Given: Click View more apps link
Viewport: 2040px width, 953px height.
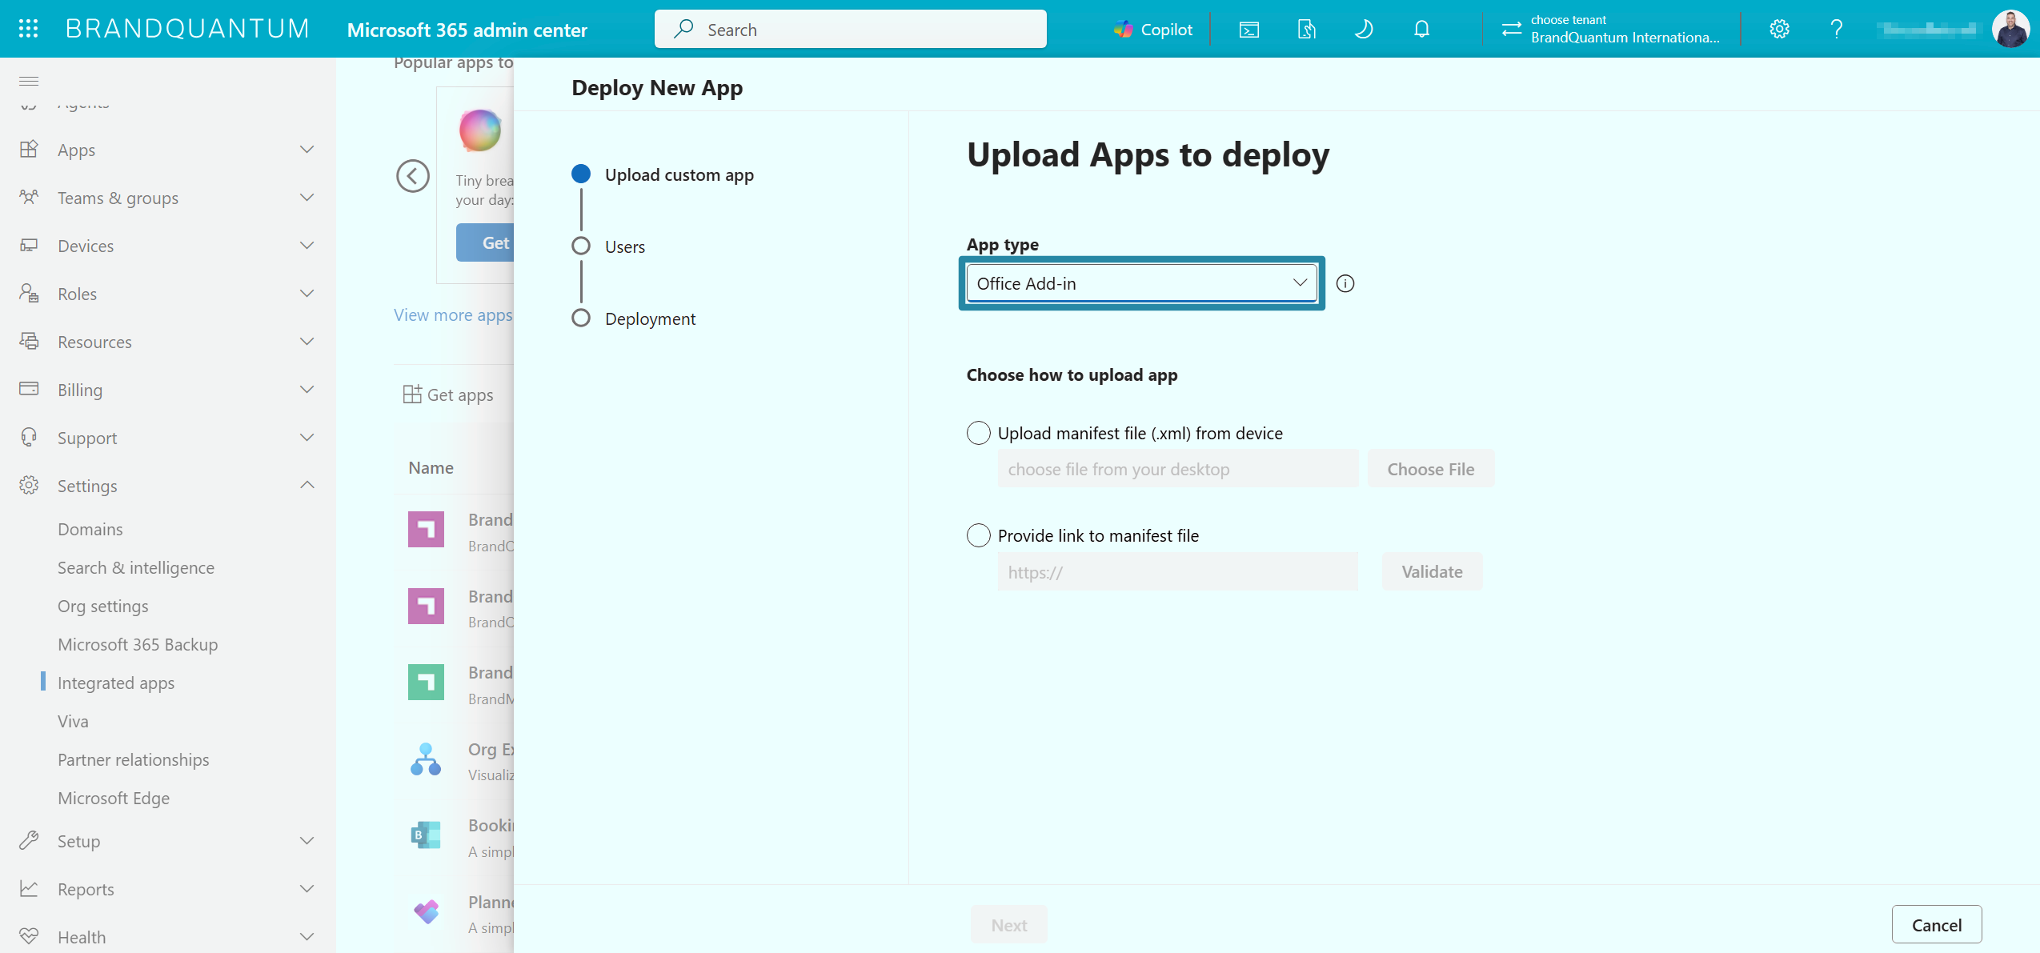Looking at the screenshot, I should (453, 314).
